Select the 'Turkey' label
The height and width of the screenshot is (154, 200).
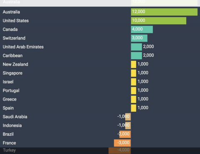[x=9, y=150]
